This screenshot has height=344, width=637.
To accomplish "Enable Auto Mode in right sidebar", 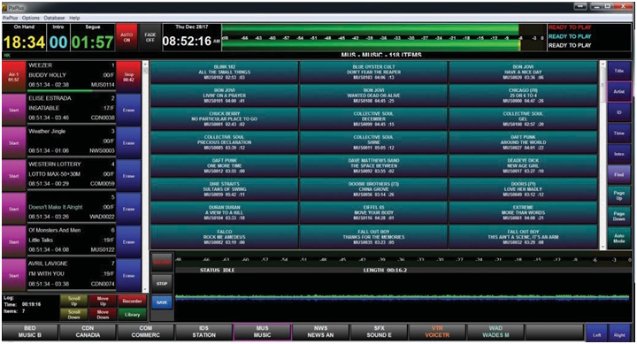I will pos(618,239).
